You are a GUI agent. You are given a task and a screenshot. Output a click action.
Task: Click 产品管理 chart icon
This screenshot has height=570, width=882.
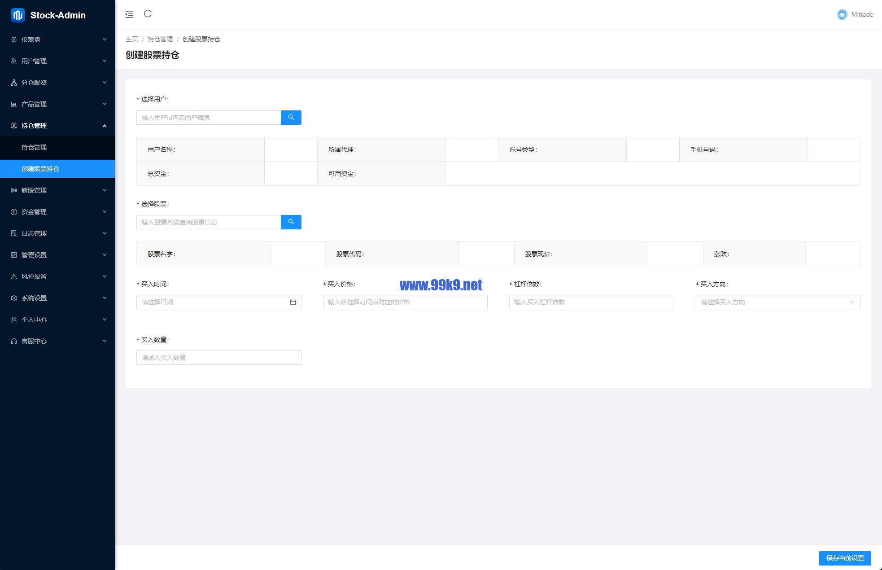pos(14,104)
